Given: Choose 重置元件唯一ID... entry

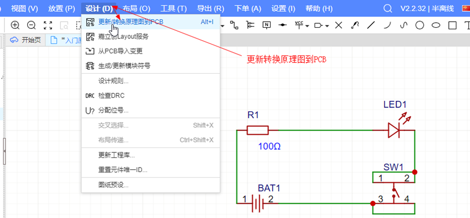Looking at the screenshot, I should [x=151, y=170].
